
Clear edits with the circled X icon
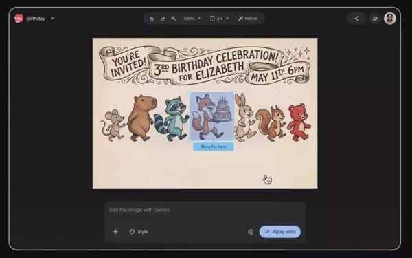coord(251,232)
